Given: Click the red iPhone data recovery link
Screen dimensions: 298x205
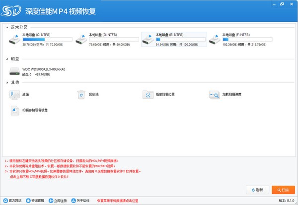Looking at the screenshot, I should (x=118, y=201).
